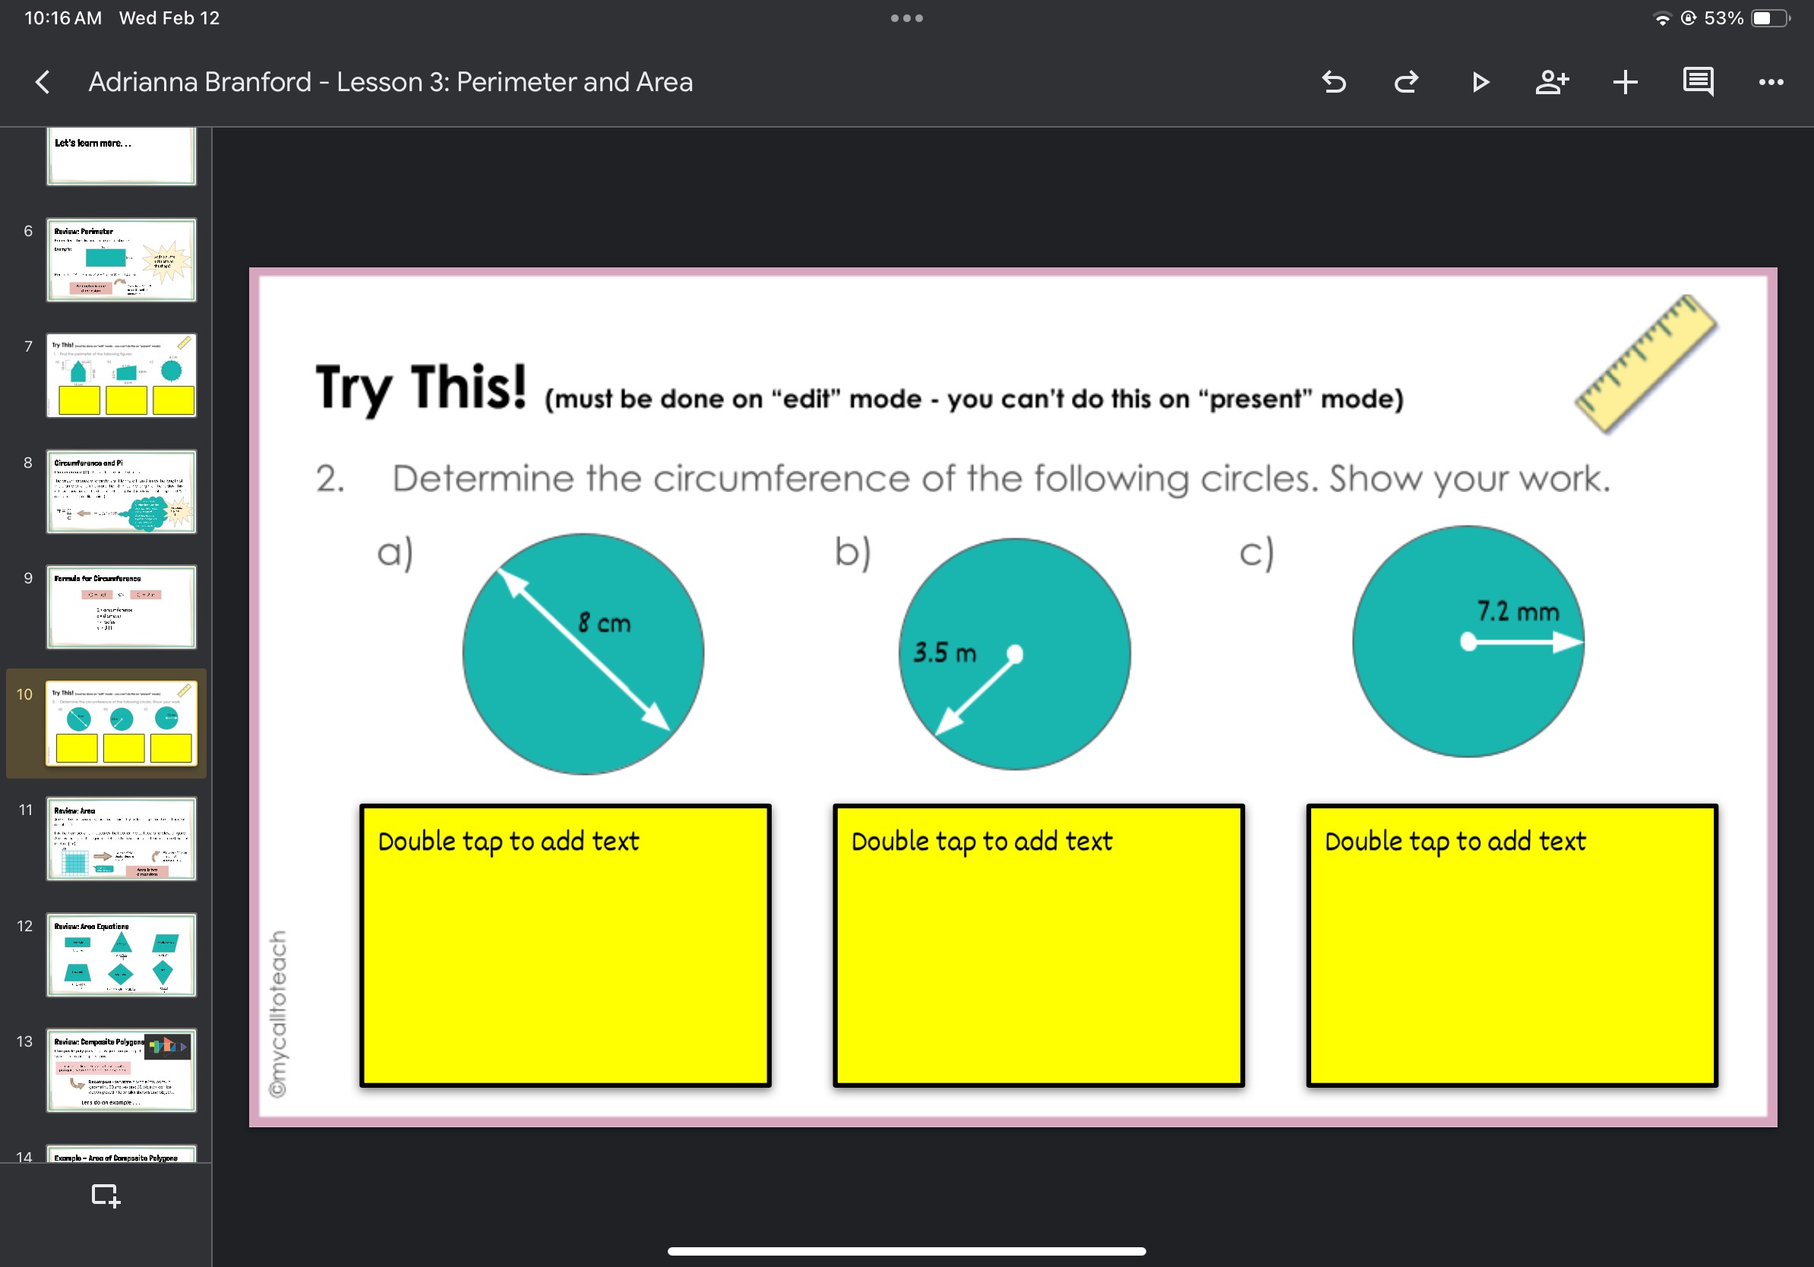1814x1267 pixels.
Task: Select slide 13 Composite Polygons thumbnail
Action: [122, 1070]
